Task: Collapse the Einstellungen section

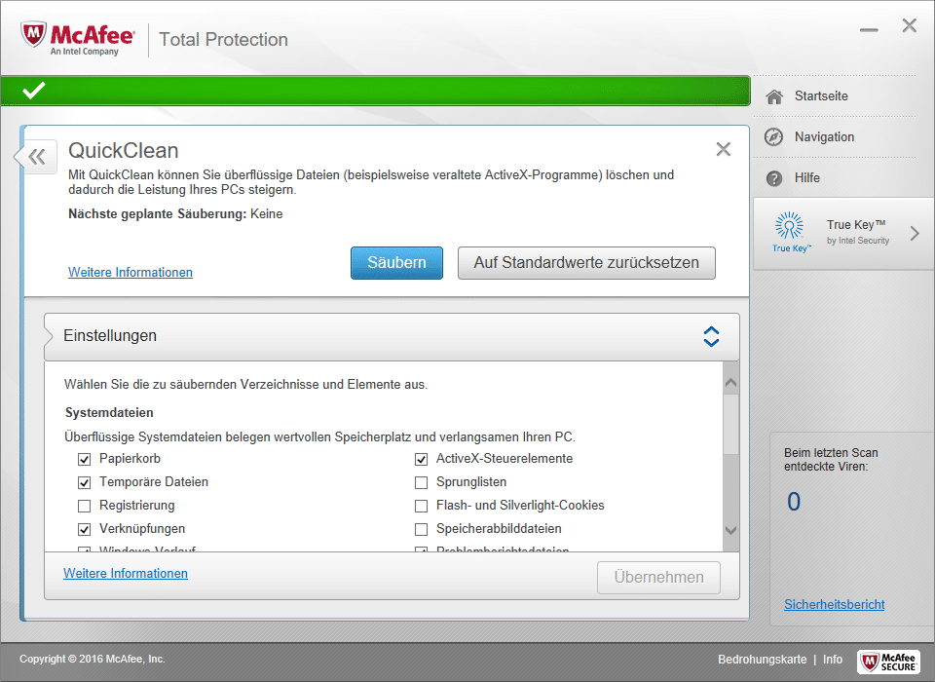Action: [711, 336]
